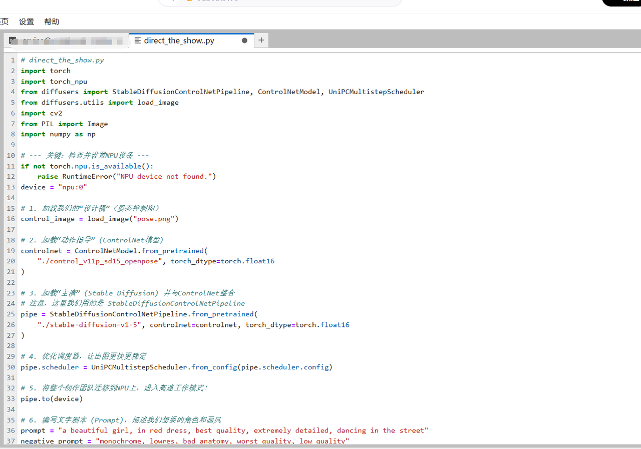The height and width of the screenshot is (449, 641).
Task: Click the prompt string "a beautiful girl"
Action: 95,430
